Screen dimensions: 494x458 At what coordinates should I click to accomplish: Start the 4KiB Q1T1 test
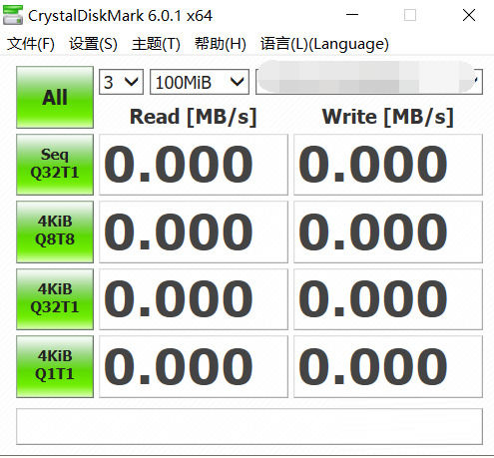pyautogui.click(x=55, y=366)
